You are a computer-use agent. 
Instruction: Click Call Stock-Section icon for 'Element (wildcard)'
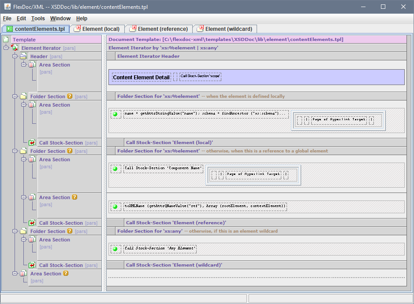coord(32,265)
